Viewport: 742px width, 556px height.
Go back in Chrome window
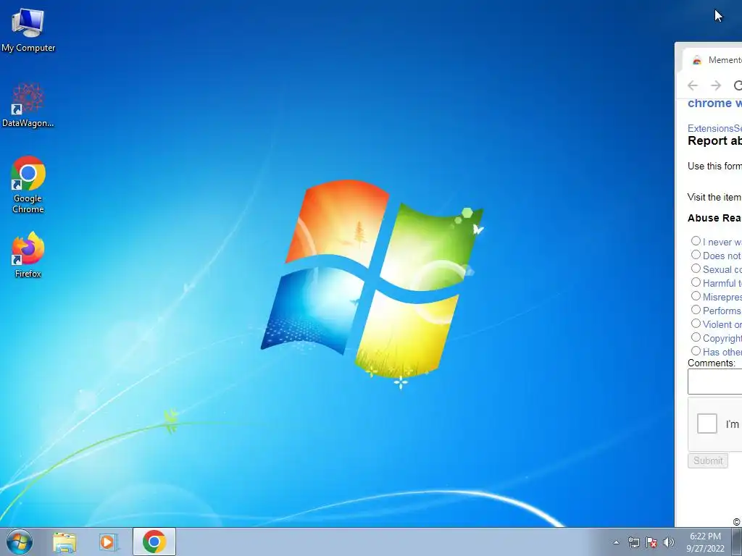point(693,85)
